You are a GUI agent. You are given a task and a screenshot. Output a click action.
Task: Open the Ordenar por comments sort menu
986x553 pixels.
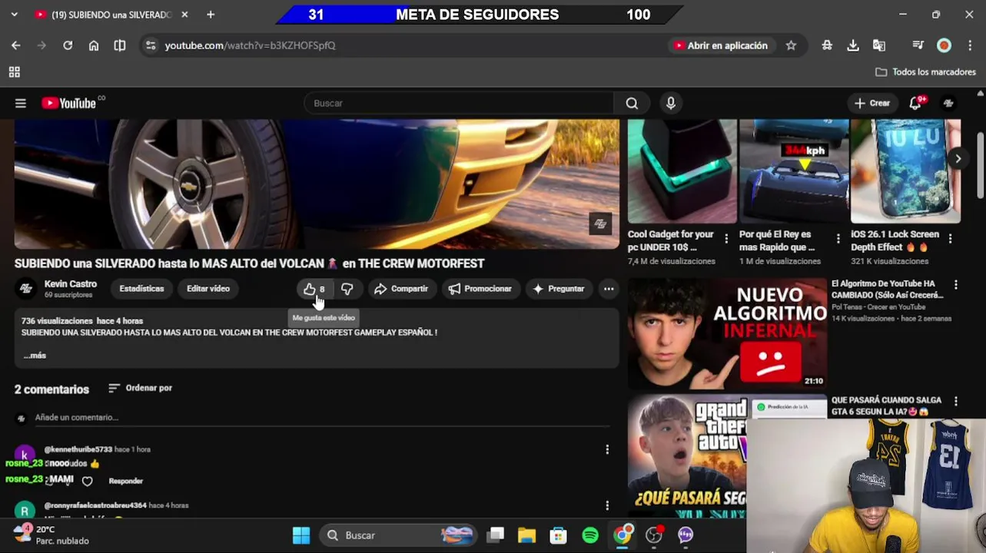click(x=140, y=388)
